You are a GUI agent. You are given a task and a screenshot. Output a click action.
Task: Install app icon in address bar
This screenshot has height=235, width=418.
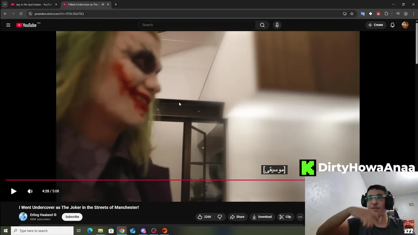point(345,14)
